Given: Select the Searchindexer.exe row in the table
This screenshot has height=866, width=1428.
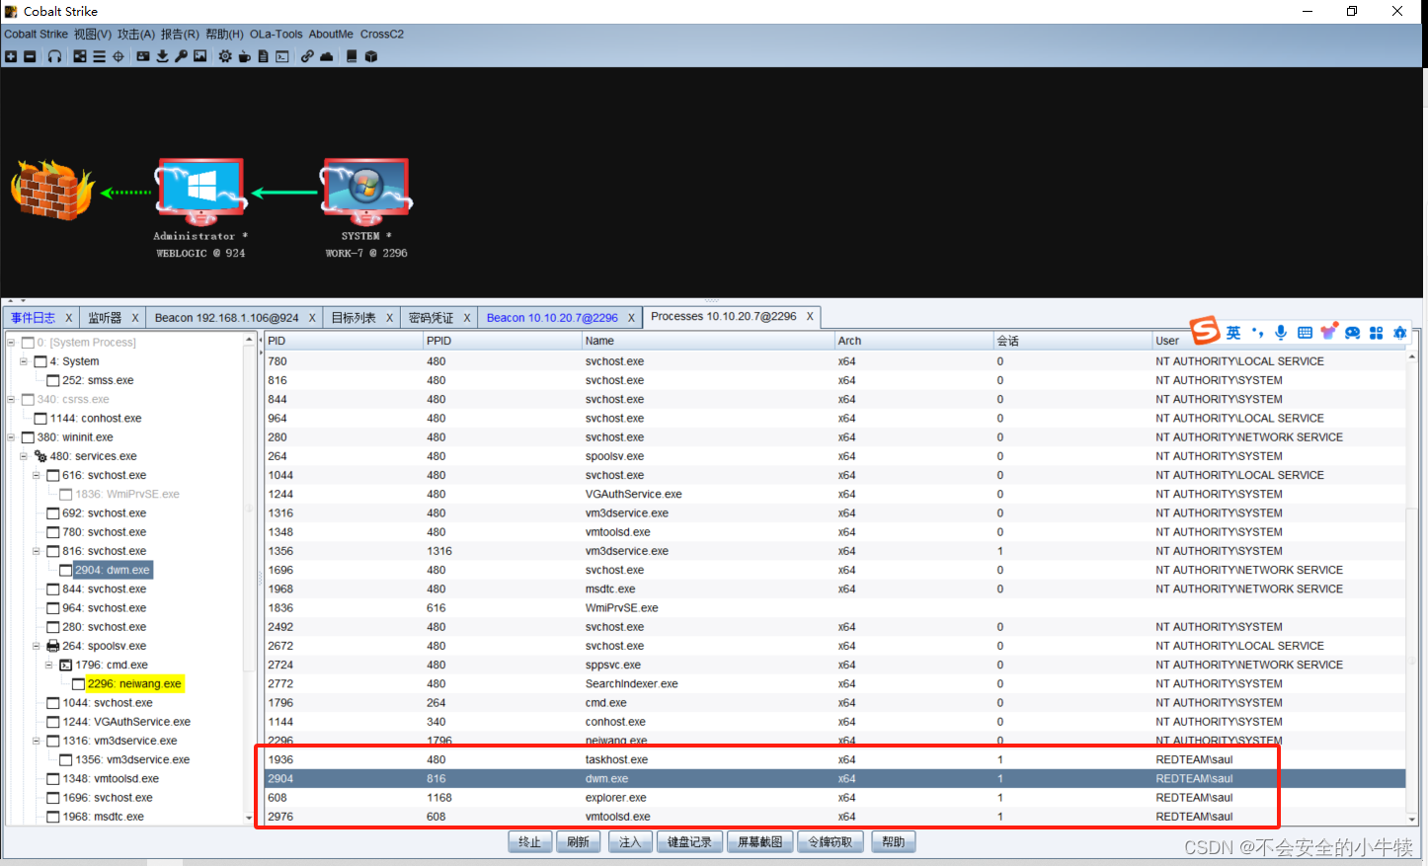Looking at the screenshot, I should click(x=835, y=684).
